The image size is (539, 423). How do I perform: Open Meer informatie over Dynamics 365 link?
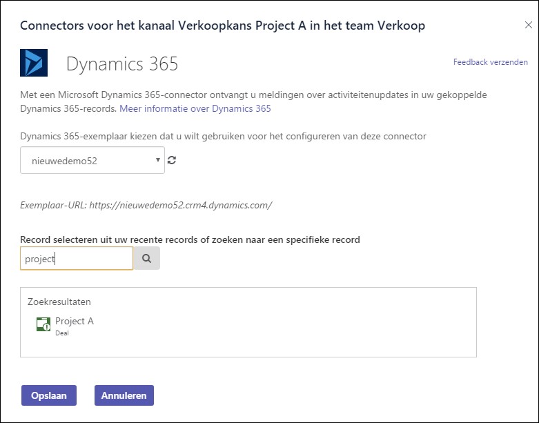195,108
